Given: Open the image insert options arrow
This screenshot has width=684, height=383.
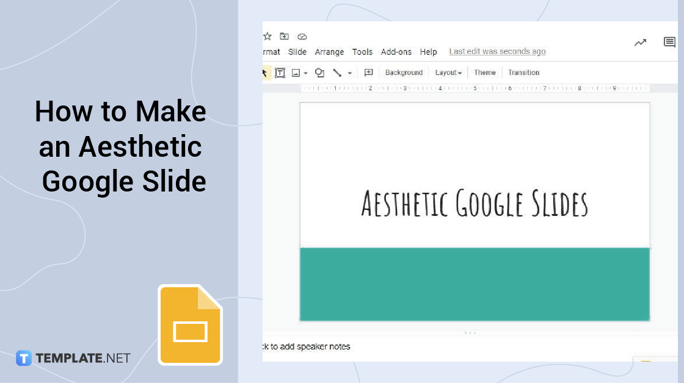Looking at the screenshot, I should [x=305, y=73].
